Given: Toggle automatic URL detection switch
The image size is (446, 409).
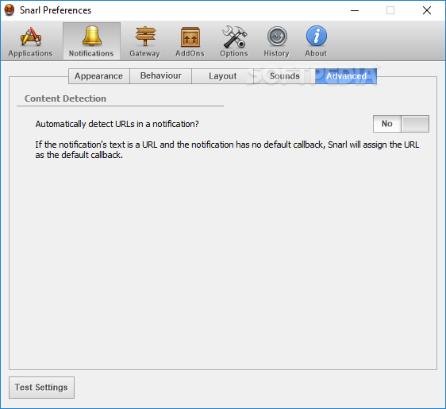Looking at the screenshot, I should [401, 124].
